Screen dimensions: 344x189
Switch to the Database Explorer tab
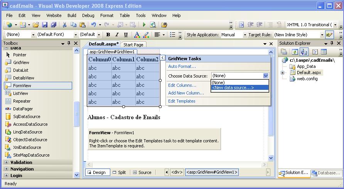tap(326, 173)
